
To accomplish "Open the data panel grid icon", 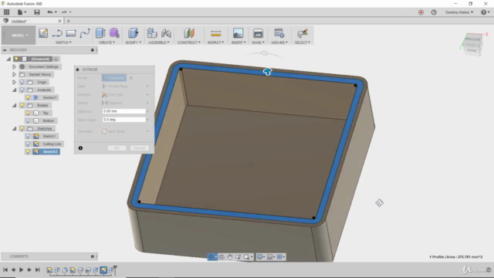I will [7, 12].
